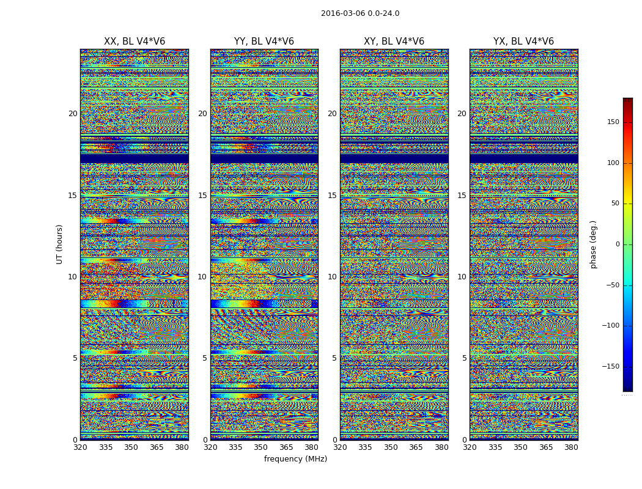The width and height of the screenshot is (642, 489).
Task: Click the 'phase (deg.)' colorbar label
Action: coord(593,244)
